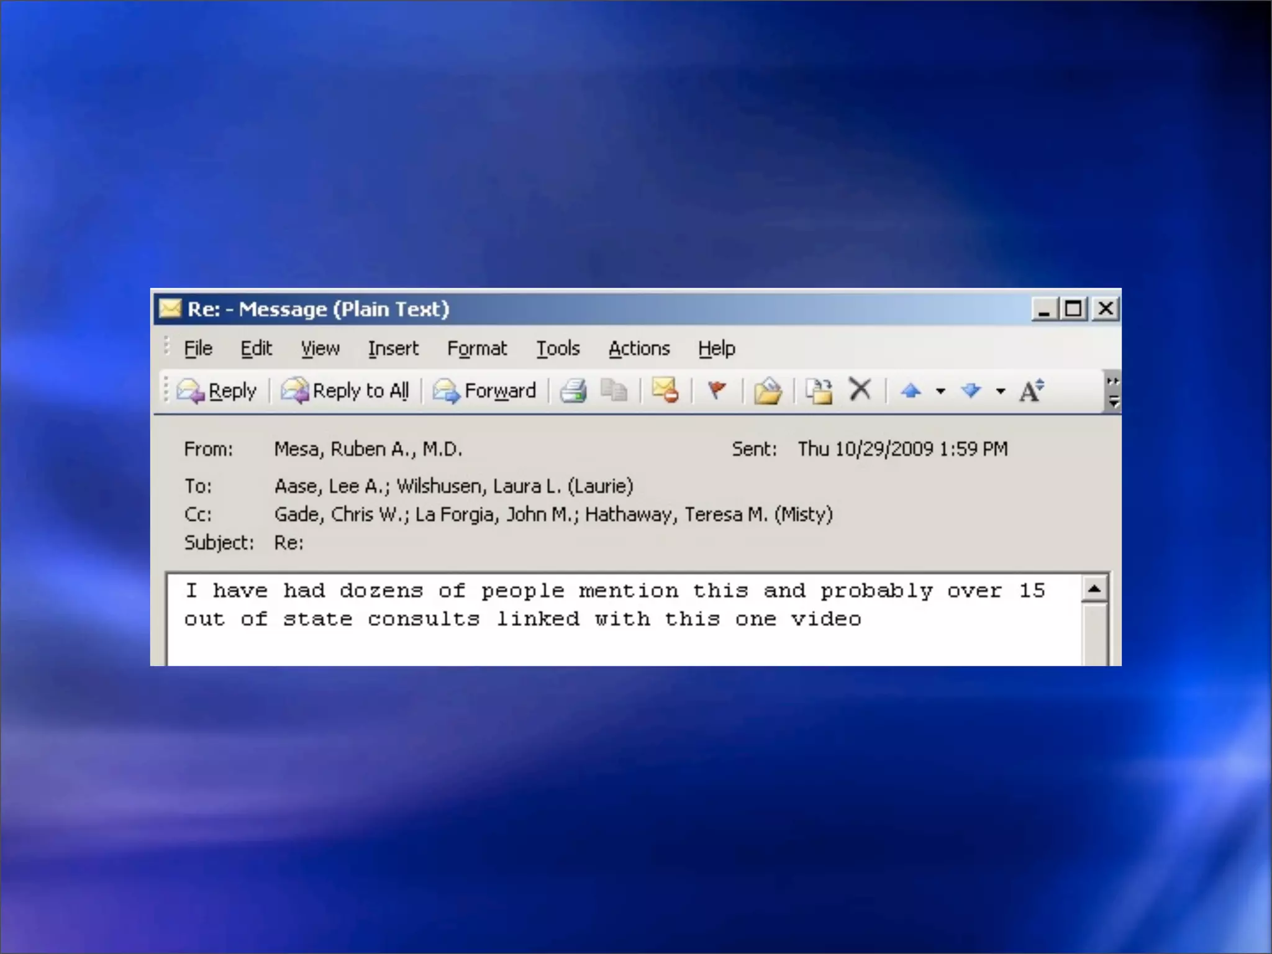Mark sender as junk with the blocked envelope icon
This screenshot has height=954, width=1272.
pyautogui.click(x=665, y=391)
